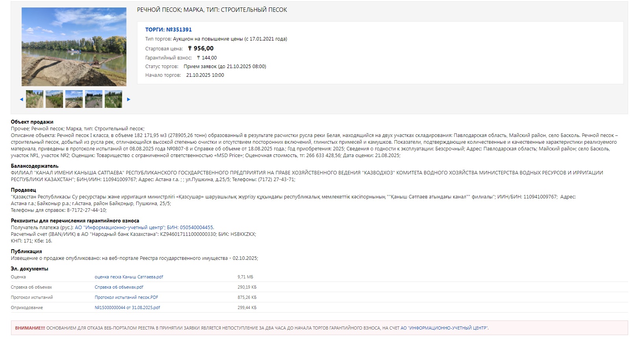Select the second gallery thumbnail
This screenshot has height=339, width=636.
pos(54,99)
